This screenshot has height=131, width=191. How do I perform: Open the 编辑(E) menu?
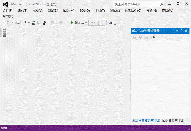22,11
